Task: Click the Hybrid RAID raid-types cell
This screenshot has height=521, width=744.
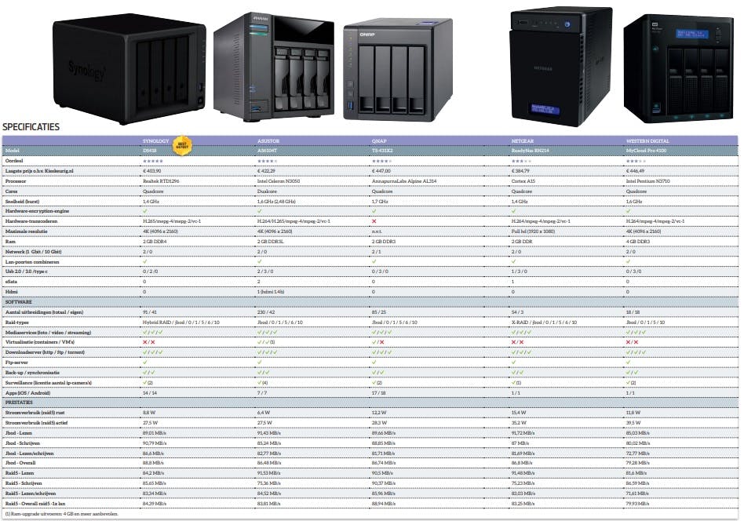Action: coord(181,322)
